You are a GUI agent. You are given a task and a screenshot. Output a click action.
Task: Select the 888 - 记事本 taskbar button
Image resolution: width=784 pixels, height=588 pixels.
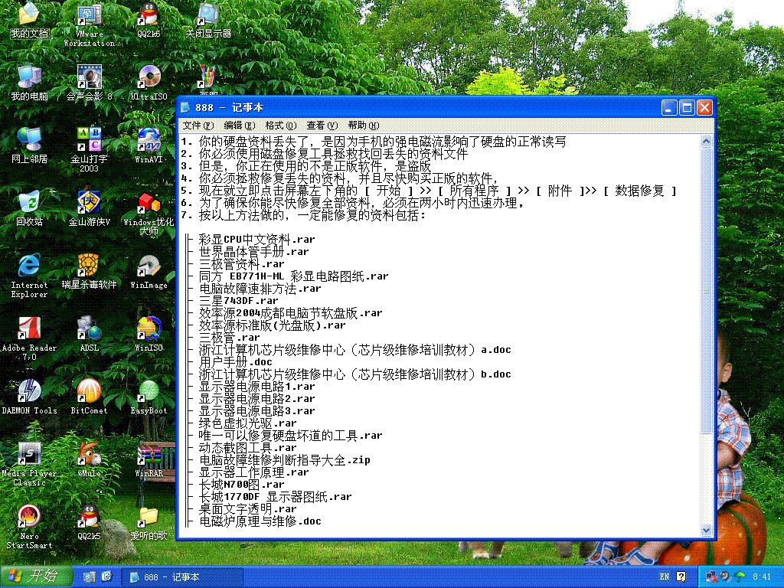[x=182, y=577]
